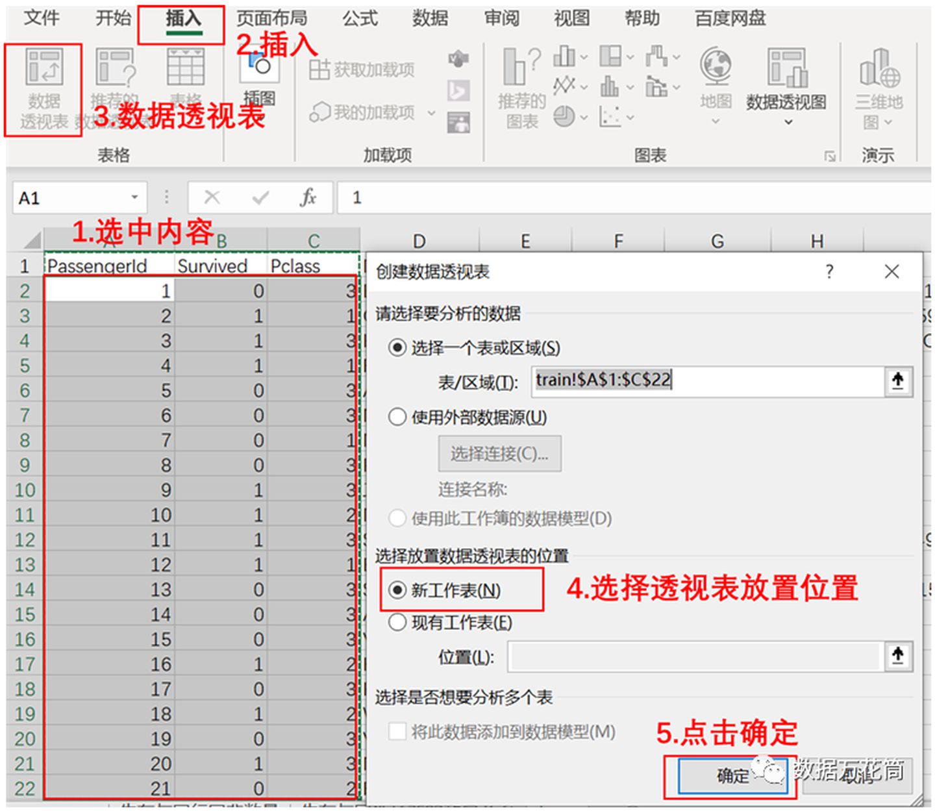Choose the 现有工作表 radio option
Viewport: 935px width, 811px height.
(397, 622)
